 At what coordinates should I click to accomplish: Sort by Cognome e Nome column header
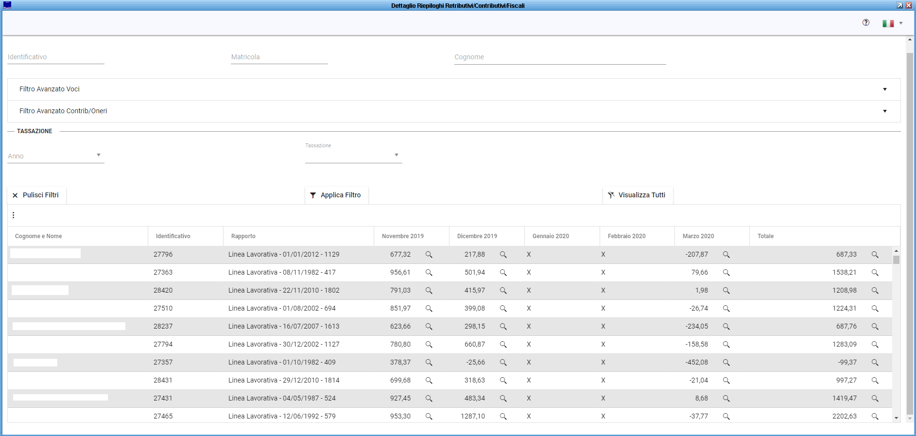[x=38, y=236]
